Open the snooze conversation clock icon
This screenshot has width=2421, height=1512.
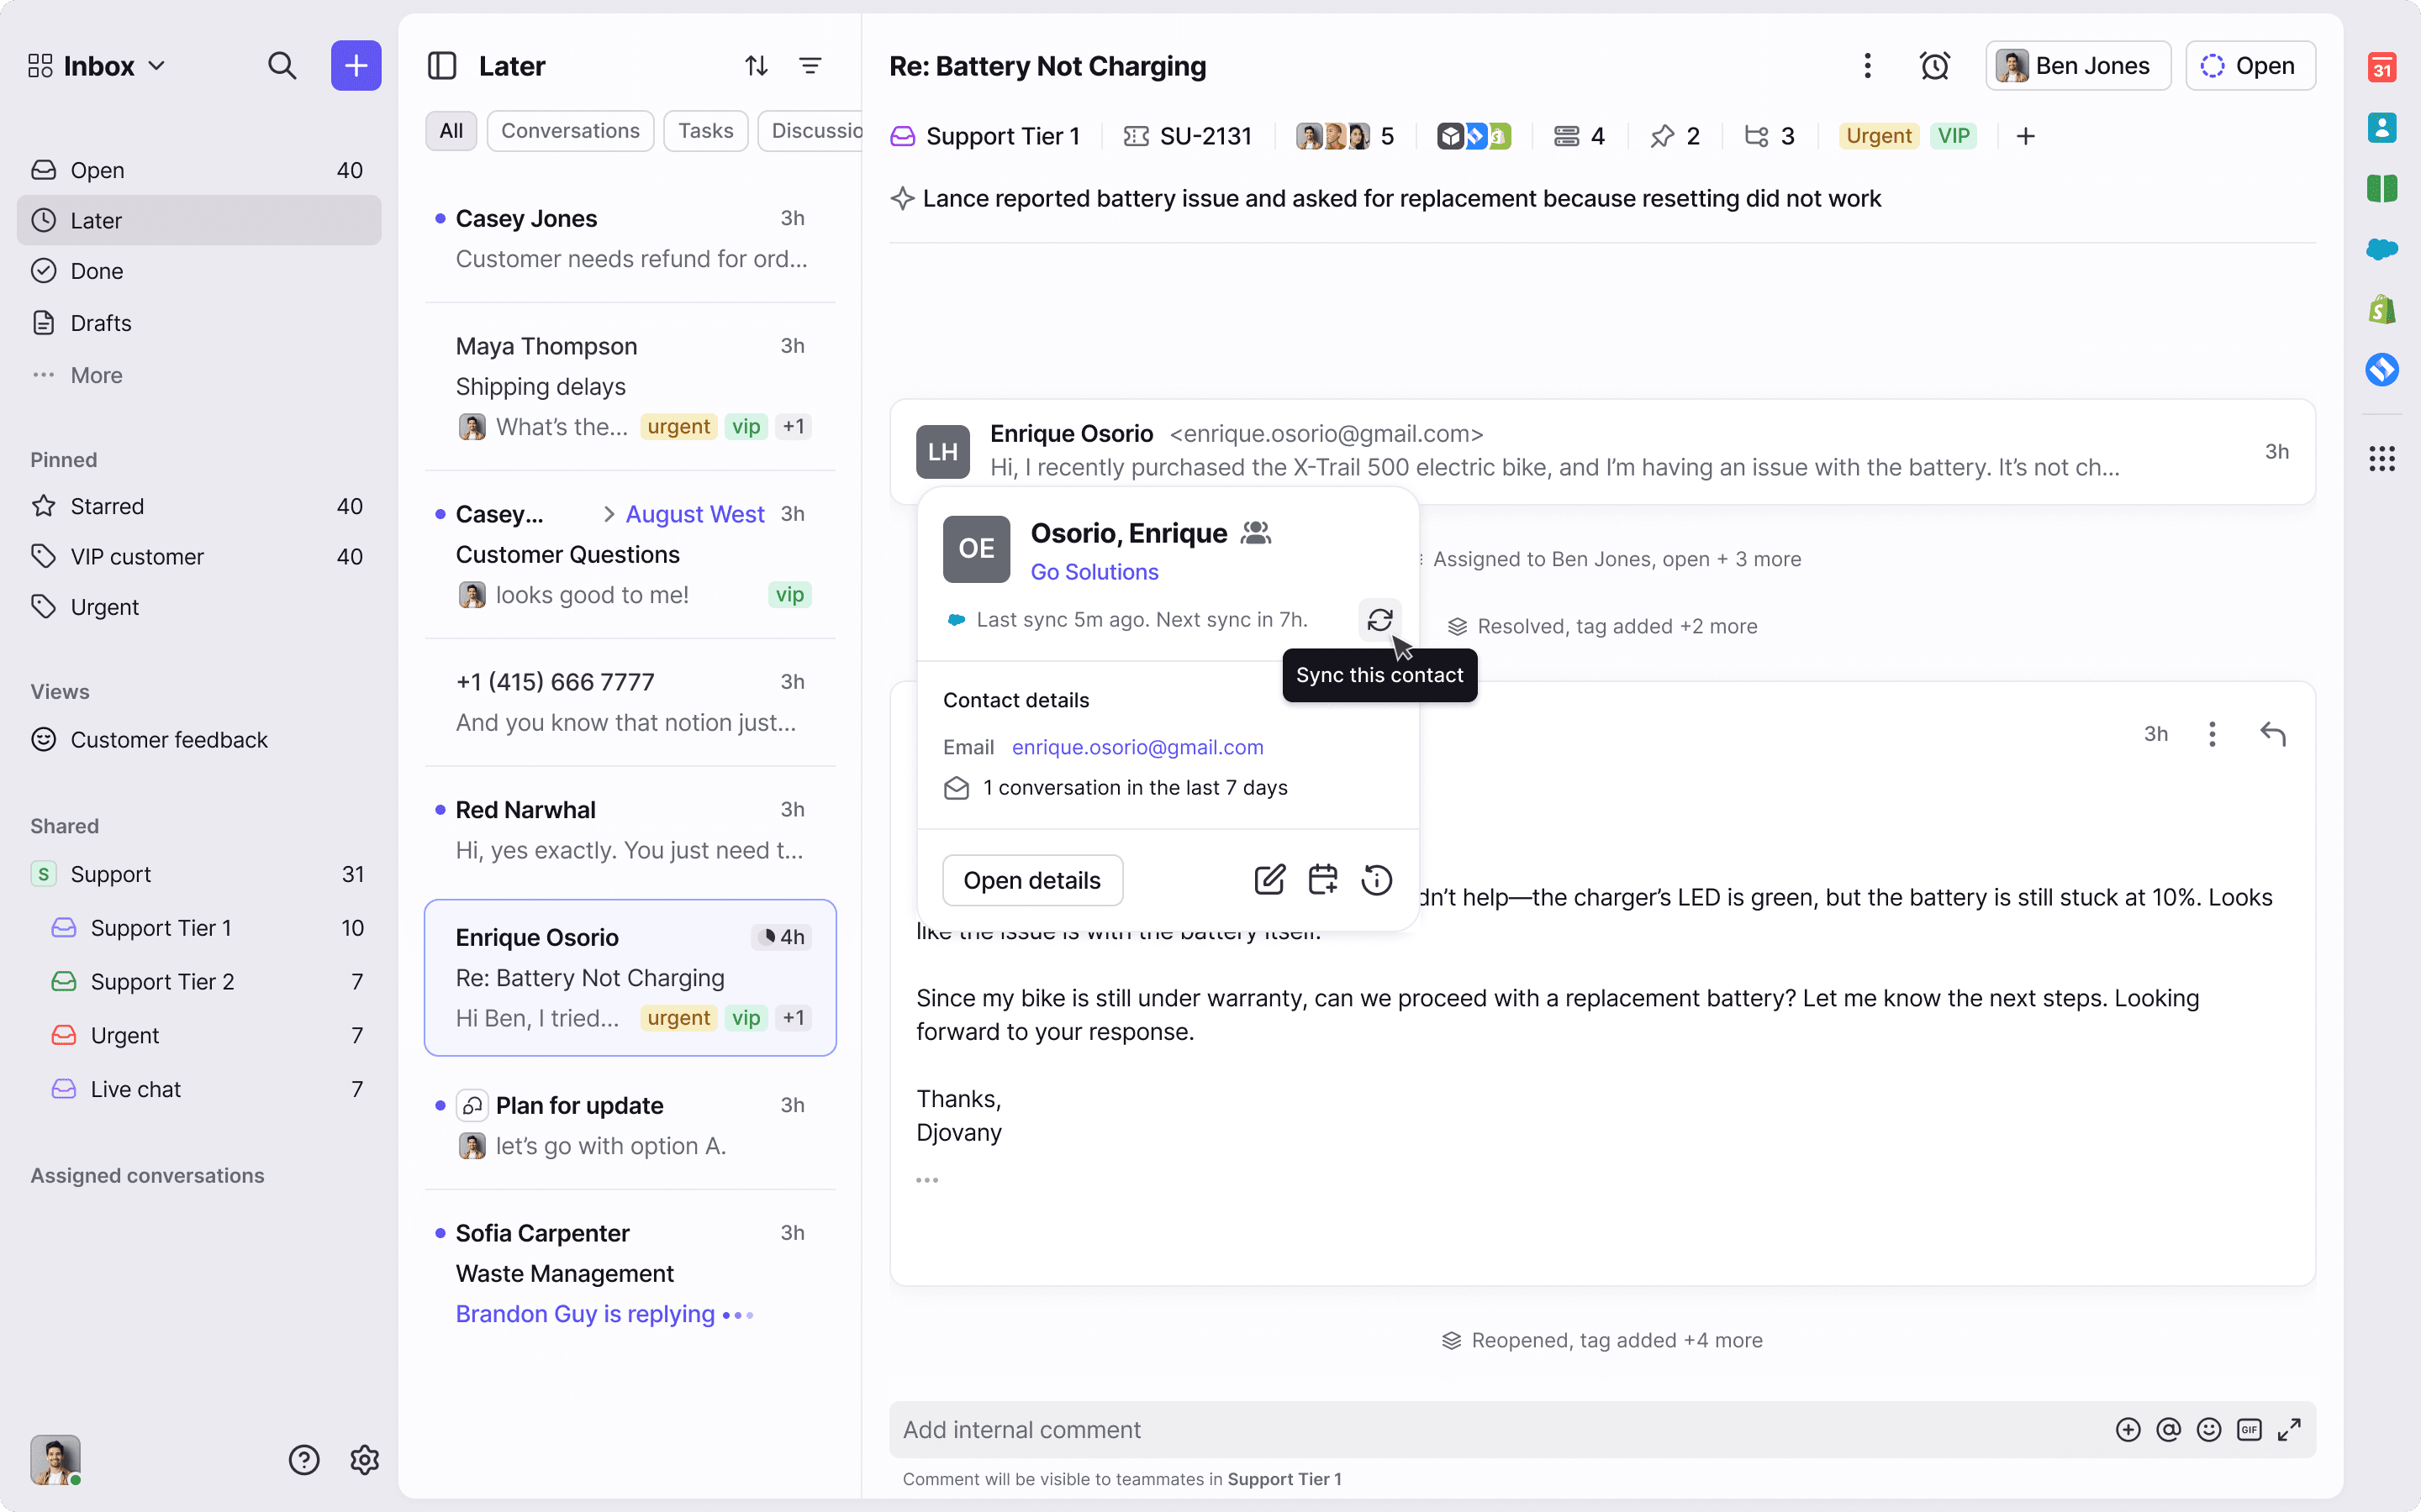[1933, 65]
